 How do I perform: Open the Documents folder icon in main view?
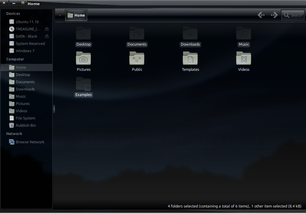(137, 33)
